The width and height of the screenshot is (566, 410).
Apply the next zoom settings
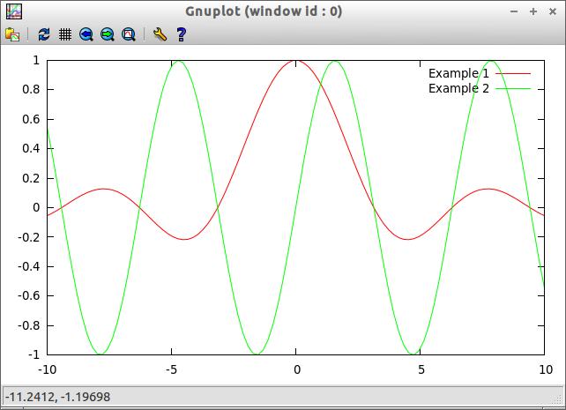click(108, 34)
